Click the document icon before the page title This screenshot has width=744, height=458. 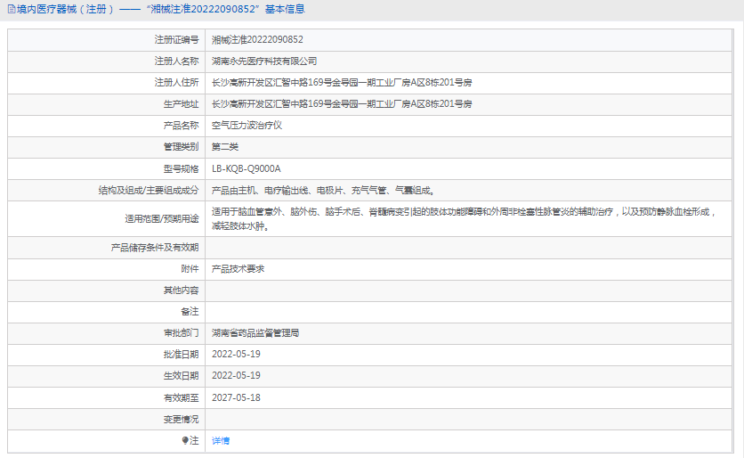(12, 9)
